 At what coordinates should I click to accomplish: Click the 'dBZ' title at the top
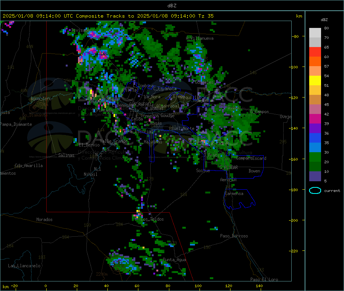tap(172, 6)
